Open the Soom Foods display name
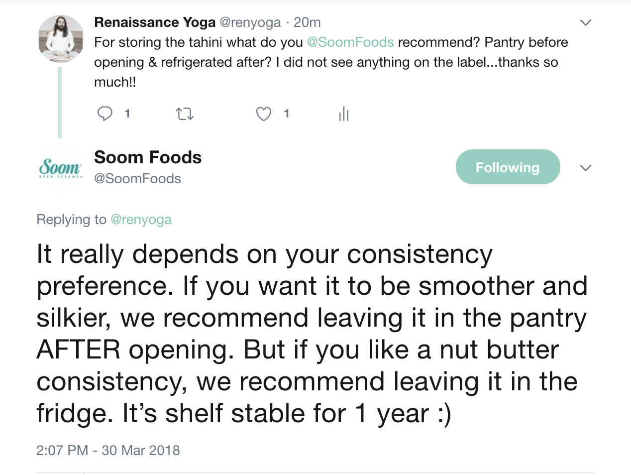This screenshot has width=631, height=475. pos(148,157)
